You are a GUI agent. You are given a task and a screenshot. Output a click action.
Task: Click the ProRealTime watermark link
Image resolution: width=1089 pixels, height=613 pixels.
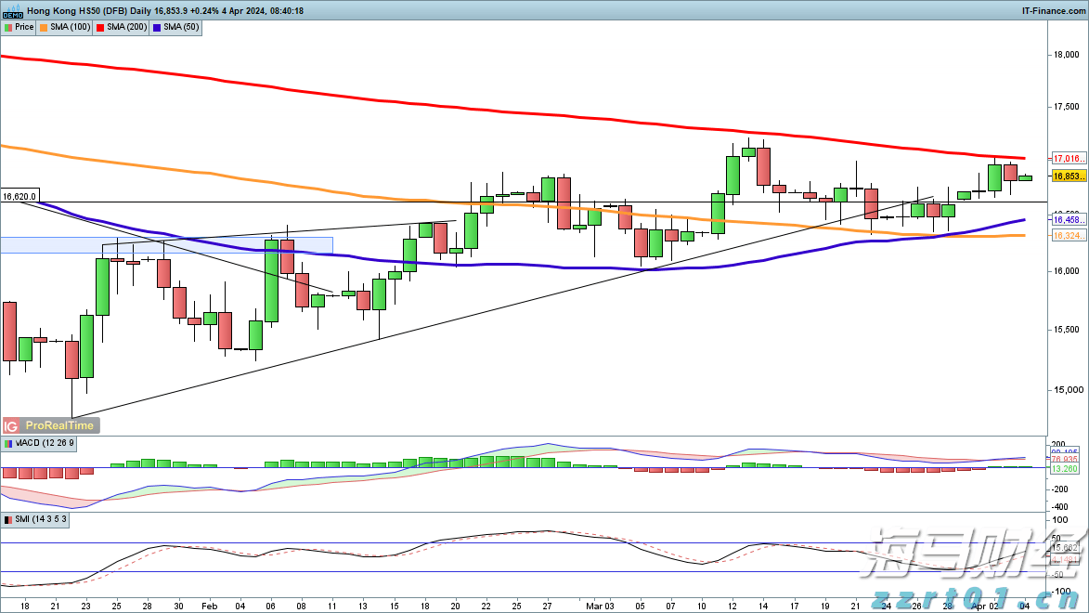(59, 425)
